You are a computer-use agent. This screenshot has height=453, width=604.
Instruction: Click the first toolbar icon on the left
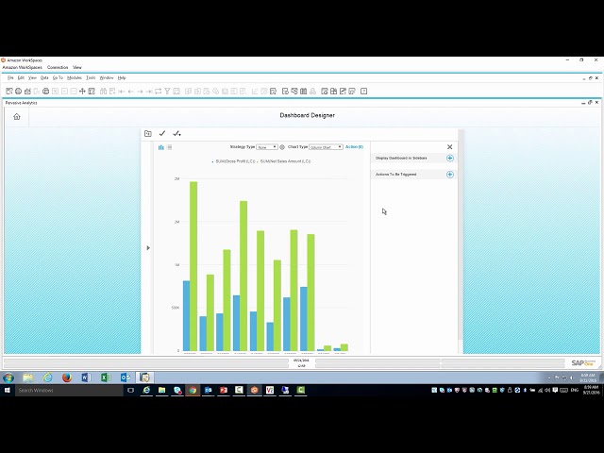9,92
